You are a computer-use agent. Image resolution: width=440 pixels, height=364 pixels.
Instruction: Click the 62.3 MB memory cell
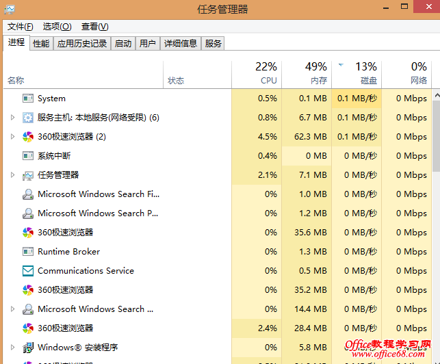point(307,137)
